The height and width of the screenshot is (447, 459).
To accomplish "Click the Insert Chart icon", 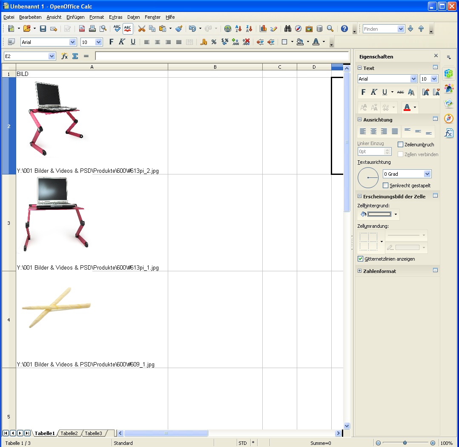I will pos(263,29).
